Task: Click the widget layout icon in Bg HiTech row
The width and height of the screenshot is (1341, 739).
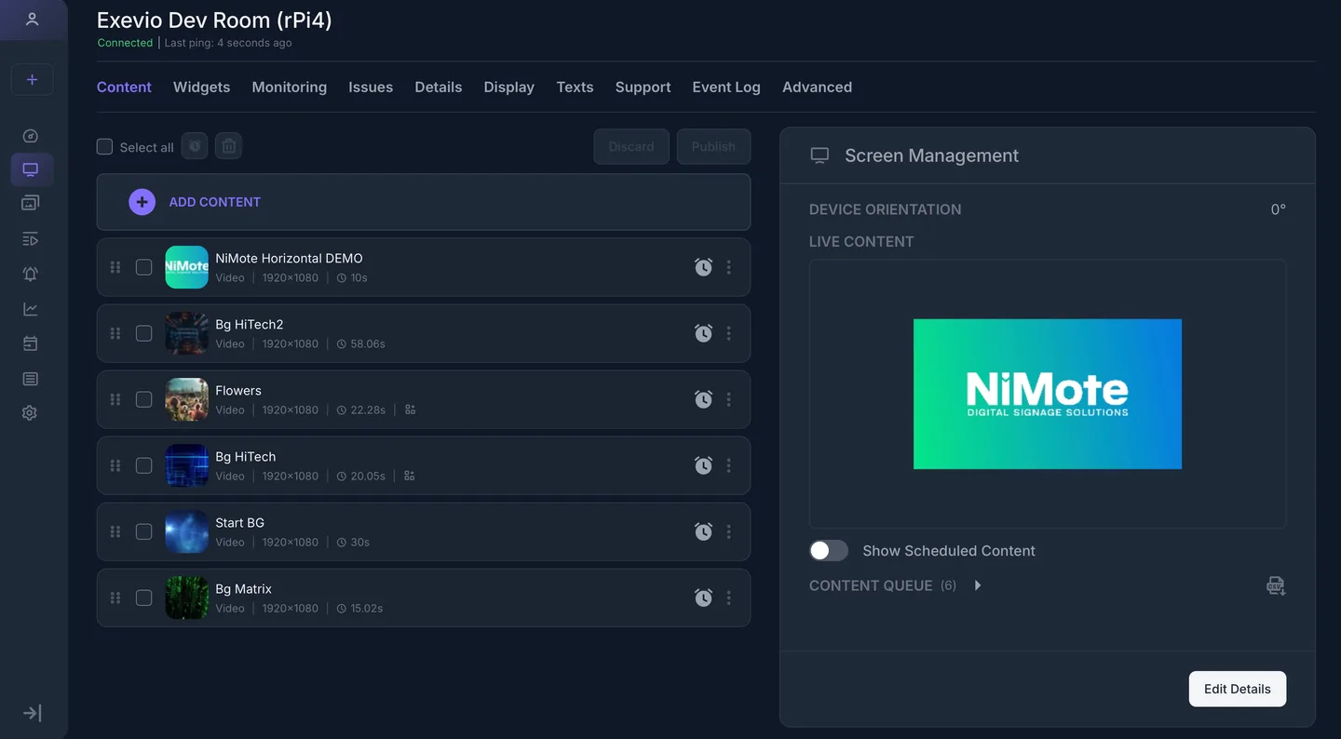Action: [x=410, y=476]
